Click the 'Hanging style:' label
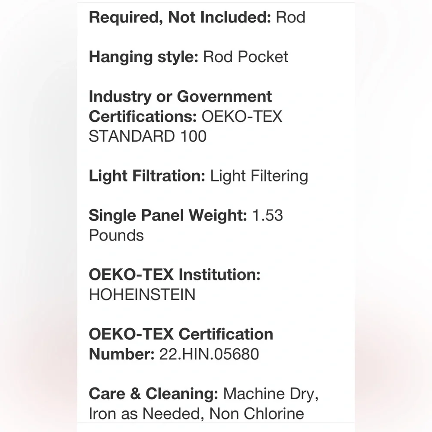This screenshot has width=432, height=432. point(143,57)
